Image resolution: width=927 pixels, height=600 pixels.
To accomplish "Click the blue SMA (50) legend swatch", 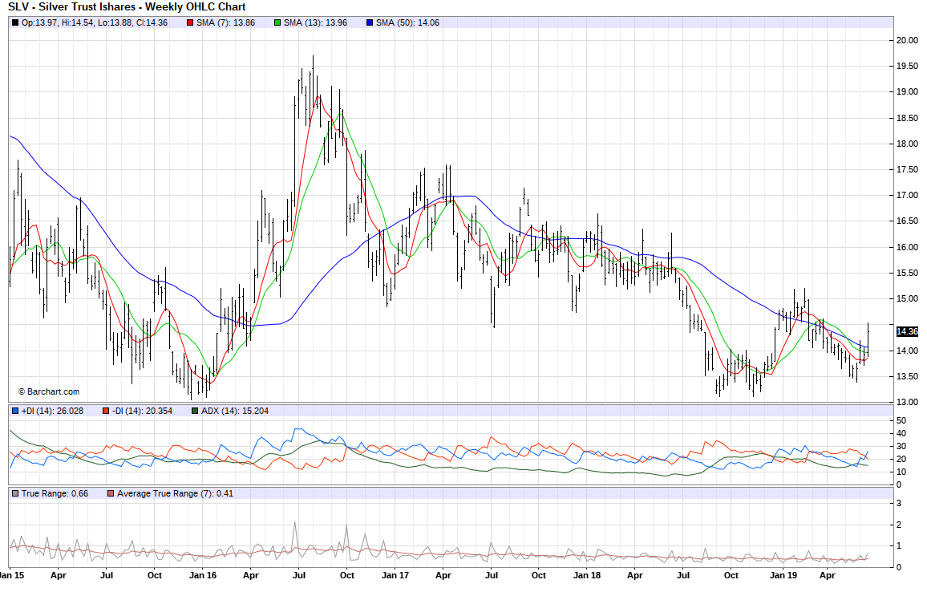I will coord(368,22).
